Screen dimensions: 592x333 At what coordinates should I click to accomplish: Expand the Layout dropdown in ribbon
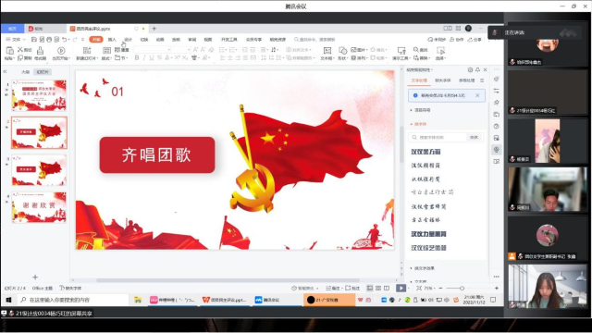click(107, 58)
